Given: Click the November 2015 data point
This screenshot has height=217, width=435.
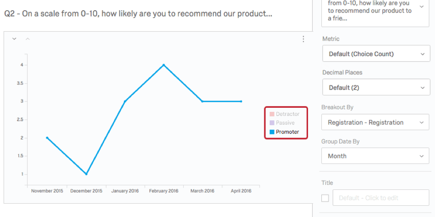Looking at the screenshot, I should 47,138.
